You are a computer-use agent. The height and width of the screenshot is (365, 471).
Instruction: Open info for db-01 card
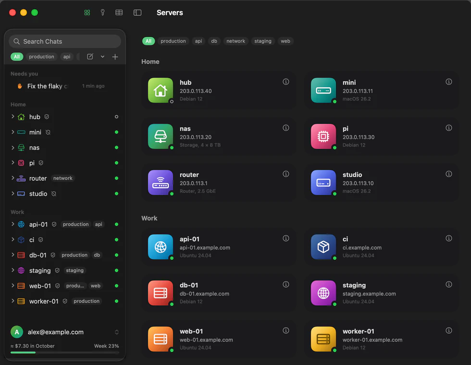tap(286, 284)
